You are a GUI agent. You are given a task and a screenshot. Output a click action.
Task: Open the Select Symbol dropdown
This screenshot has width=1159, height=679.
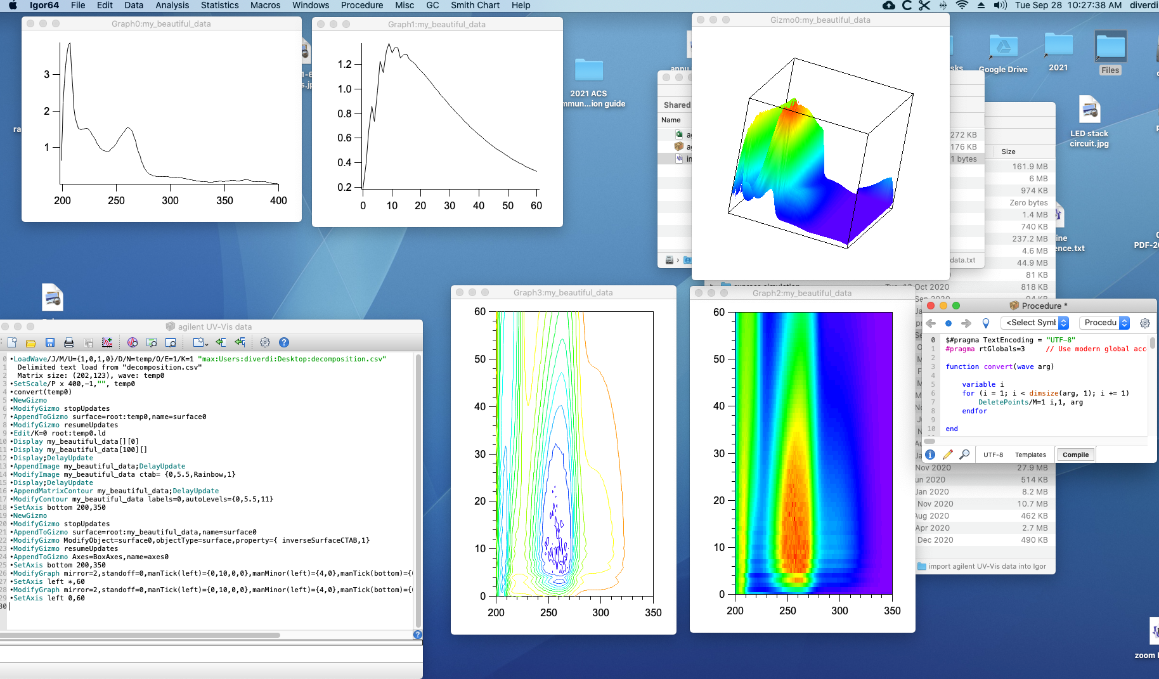(1035, 323)
